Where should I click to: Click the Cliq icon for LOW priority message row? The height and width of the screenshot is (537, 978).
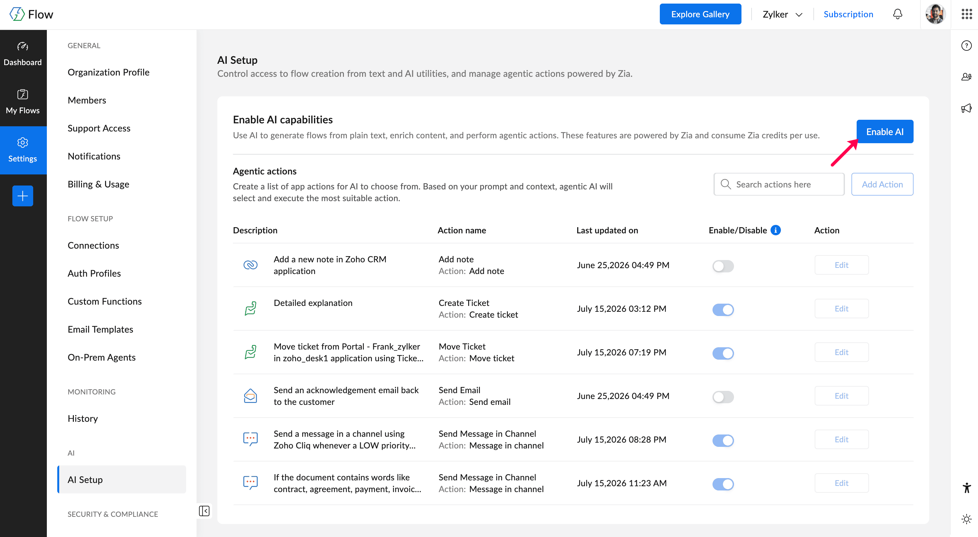(x=251, y=439)
